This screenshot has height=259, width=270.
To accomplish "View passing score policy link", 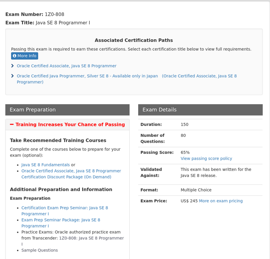I will tap(206, 159).
